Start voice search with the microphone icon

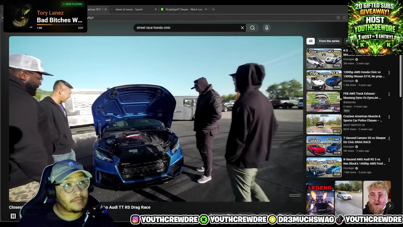[267, 28]
